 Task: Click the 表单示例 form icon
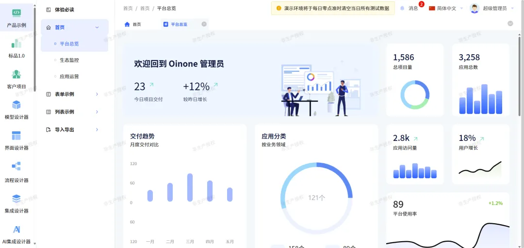click(x=49, y=94)
